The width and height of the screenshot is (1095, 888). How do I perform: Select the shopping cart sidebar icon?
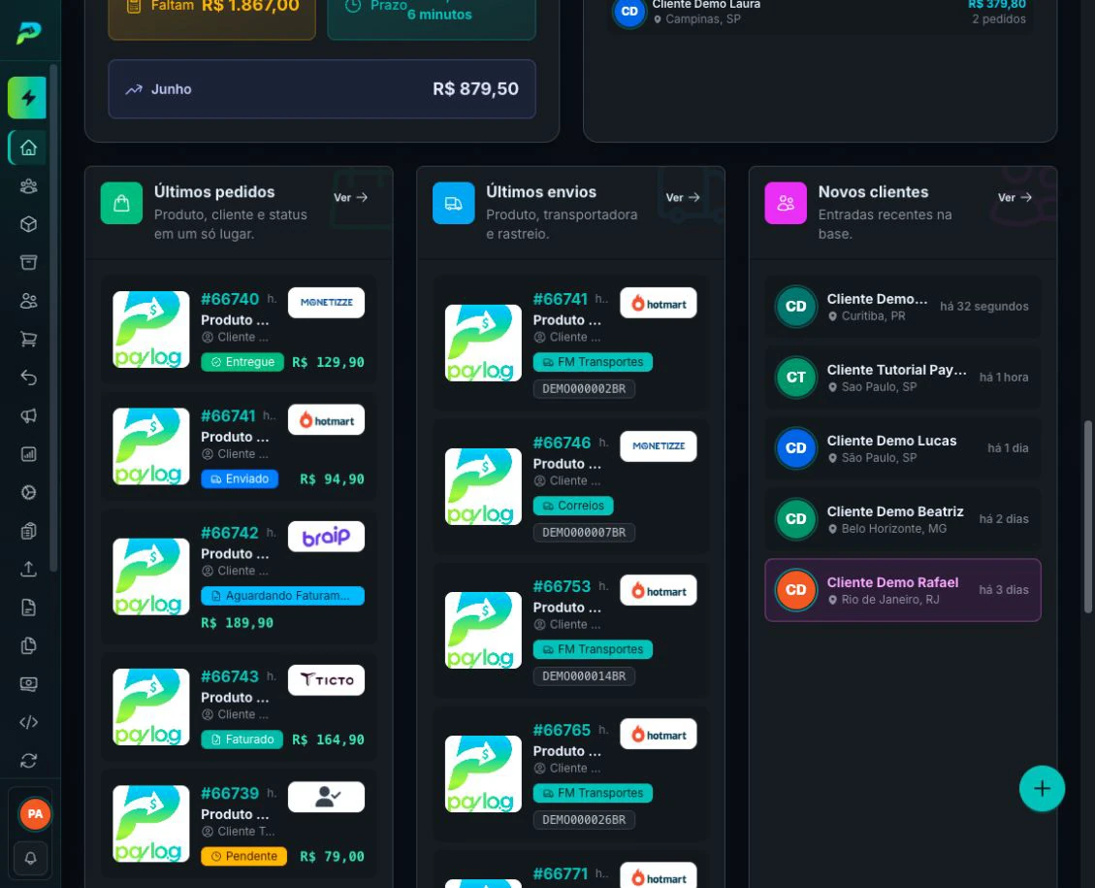pyautogui.click(x=28, y=340)
